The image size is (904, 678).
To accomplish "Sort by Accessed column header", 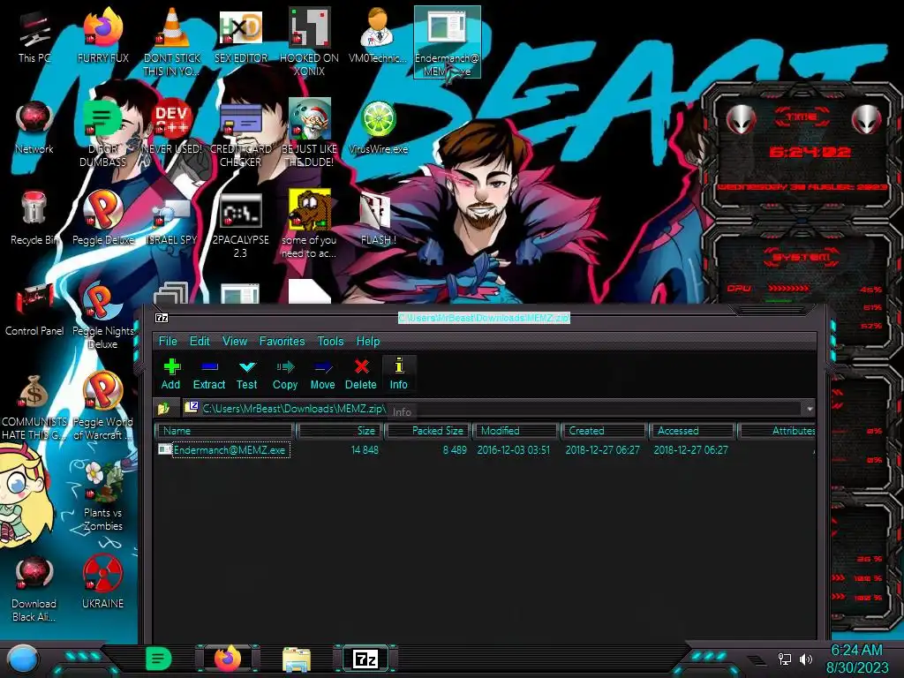I will (692, 431).
